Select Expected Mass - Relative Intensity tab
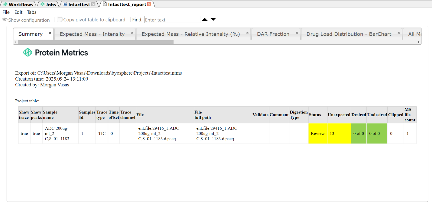 191,34
